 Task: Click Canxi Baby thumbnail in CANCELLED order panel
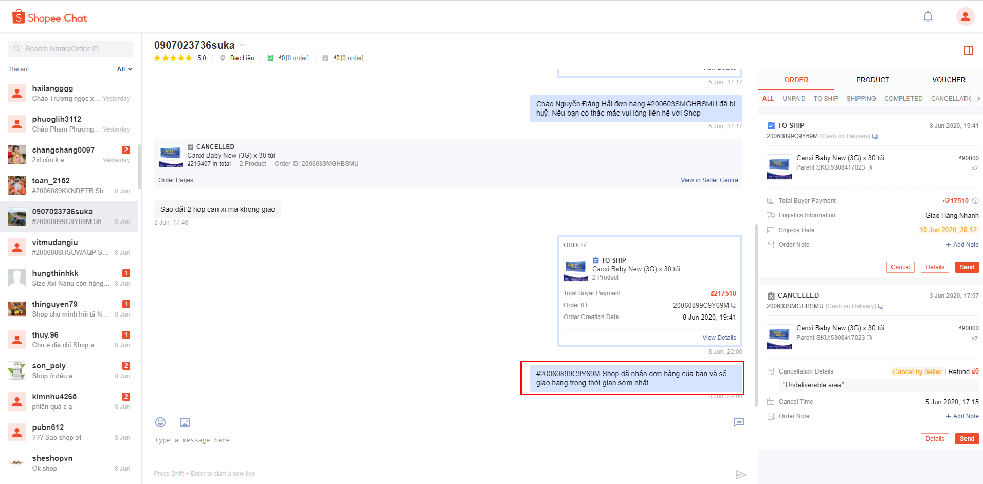(x=779, y=337)
